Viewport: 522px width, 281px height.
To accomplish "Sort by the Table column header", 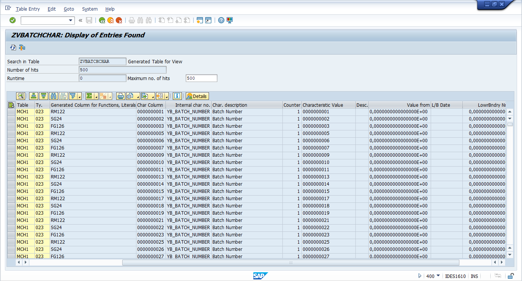I will tap(25, 105).
